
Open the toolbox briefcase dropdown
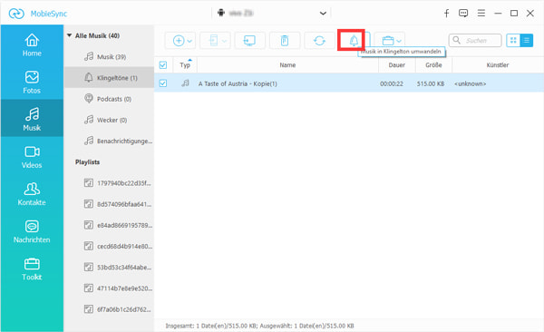[x=390, y=41]
